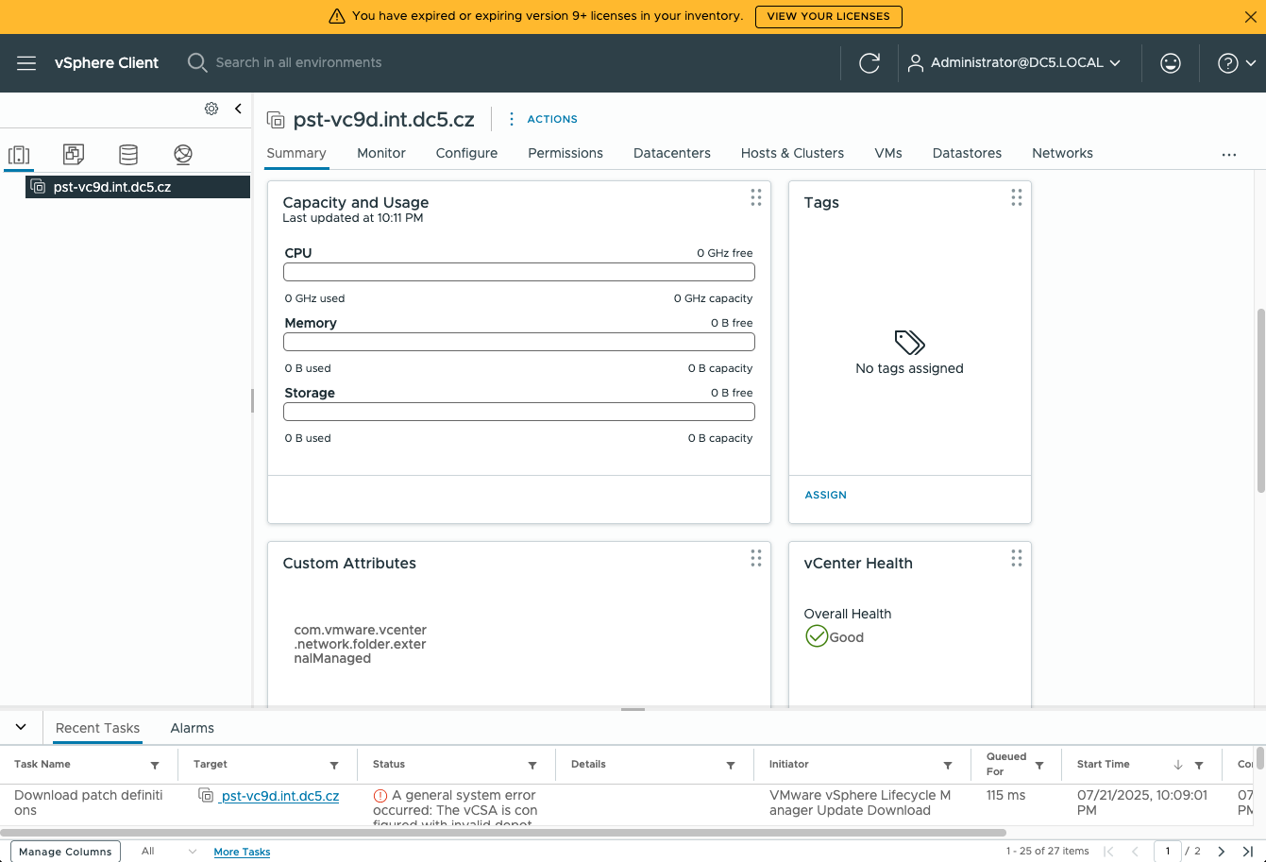Click the page number input field

(1167, 852)
